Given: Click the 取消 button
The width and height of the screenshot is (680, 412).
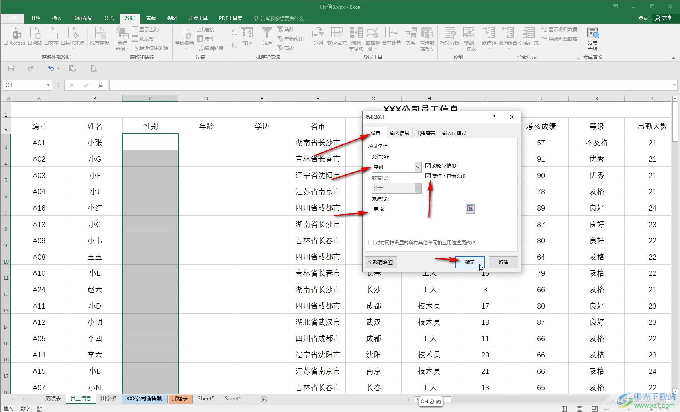Looking at the screenshot, I should [504, 262].
